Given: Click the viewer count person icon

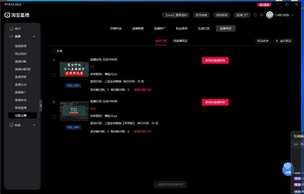Looking at the screenshot, I should click(295, 144).
